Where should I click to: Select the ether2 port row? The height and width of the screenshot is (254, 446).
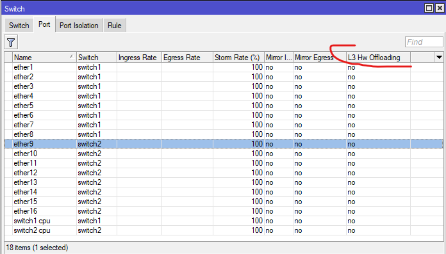(224, 77)
